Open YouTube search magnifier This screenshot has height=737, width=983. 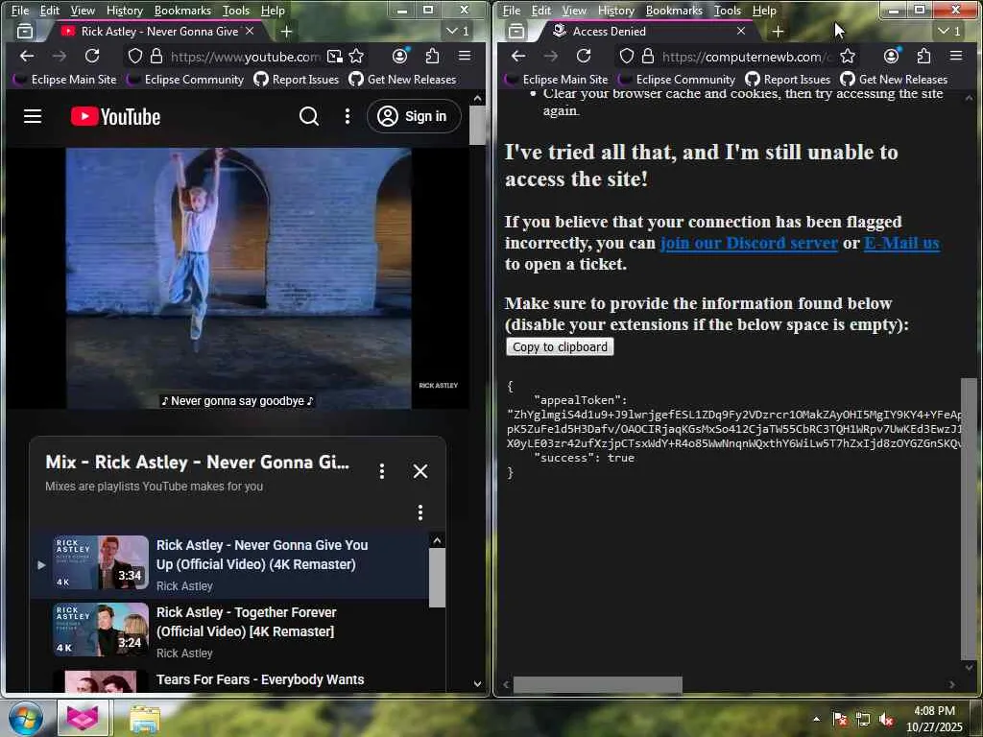point(308,116)
